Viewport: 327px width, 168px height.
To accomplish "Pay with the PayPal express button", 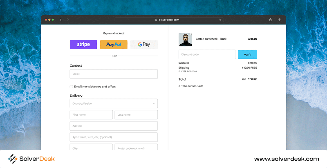I will tap(114, 45).
